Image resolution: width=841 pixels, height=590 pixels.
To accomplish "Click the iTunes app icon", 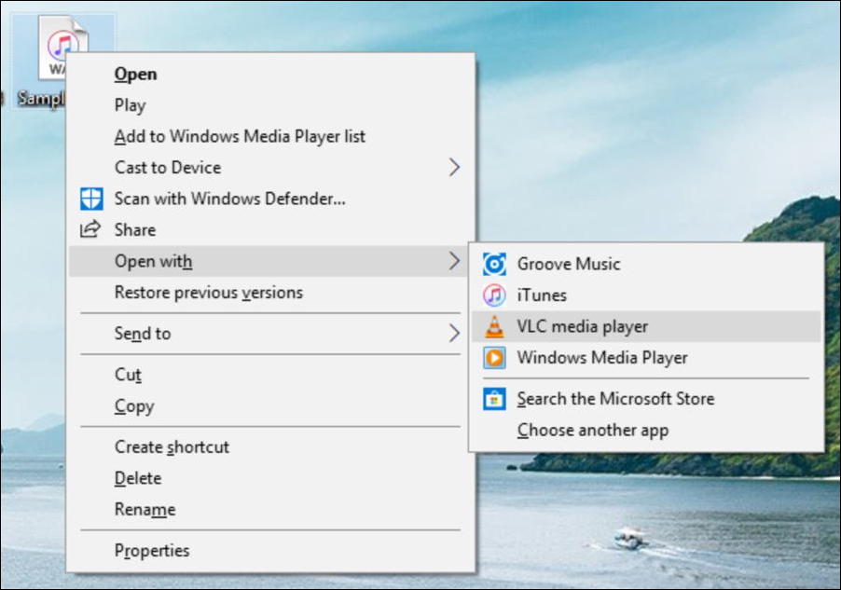I will click(494, 295).
